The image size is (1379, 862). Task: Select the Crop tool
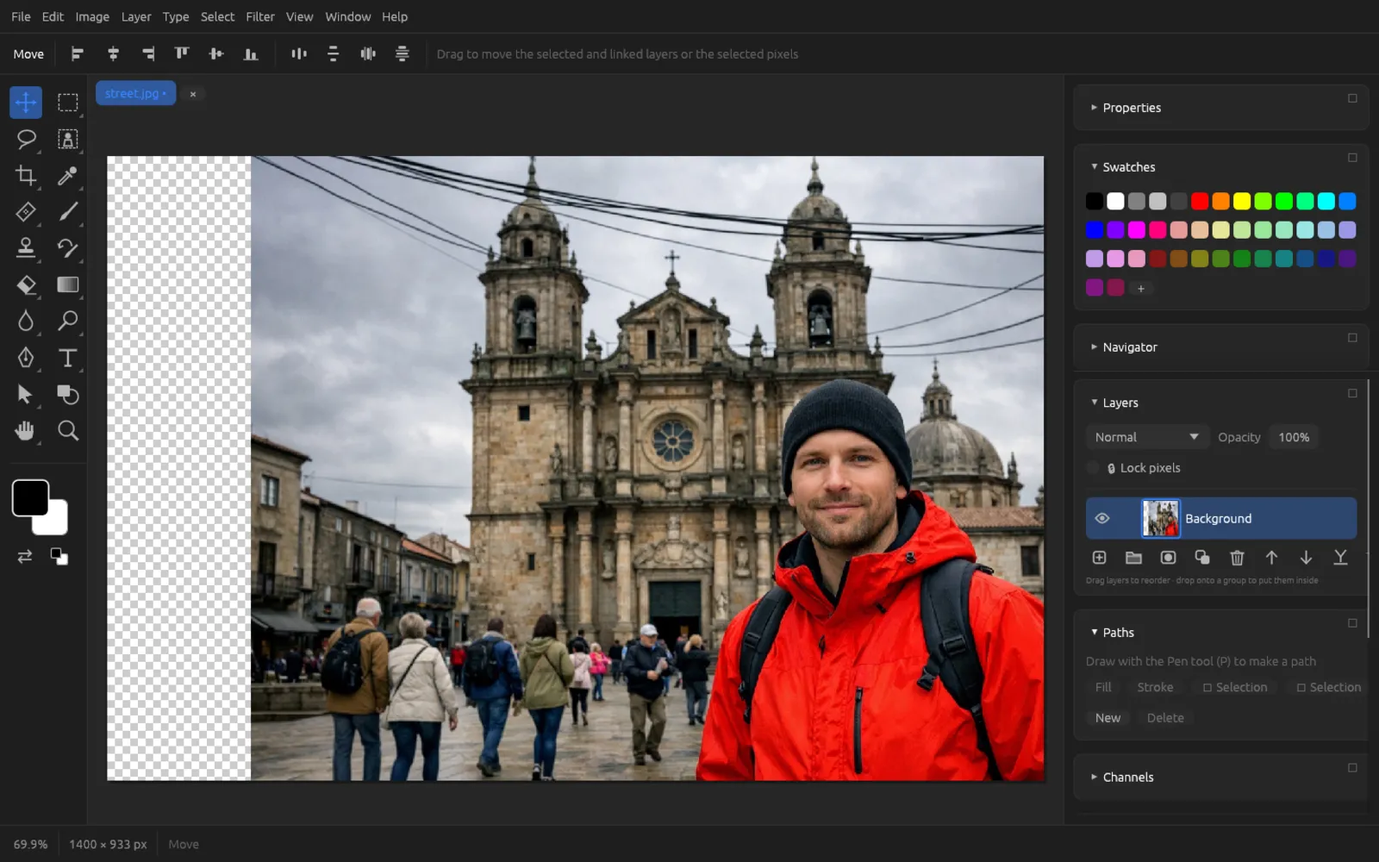click(26, 176)
